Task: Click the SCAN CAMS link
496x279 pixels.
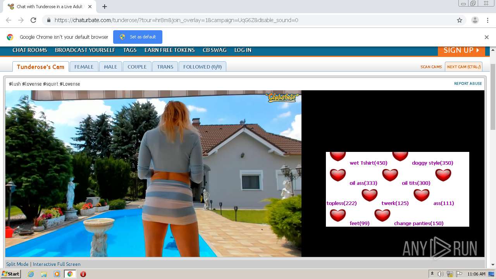Action: tap(431, 67)
